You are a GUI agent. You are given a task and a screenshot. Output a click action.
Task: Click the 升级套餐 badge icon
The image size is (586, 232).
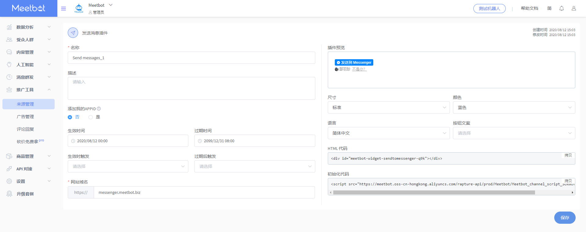[9, 194]
